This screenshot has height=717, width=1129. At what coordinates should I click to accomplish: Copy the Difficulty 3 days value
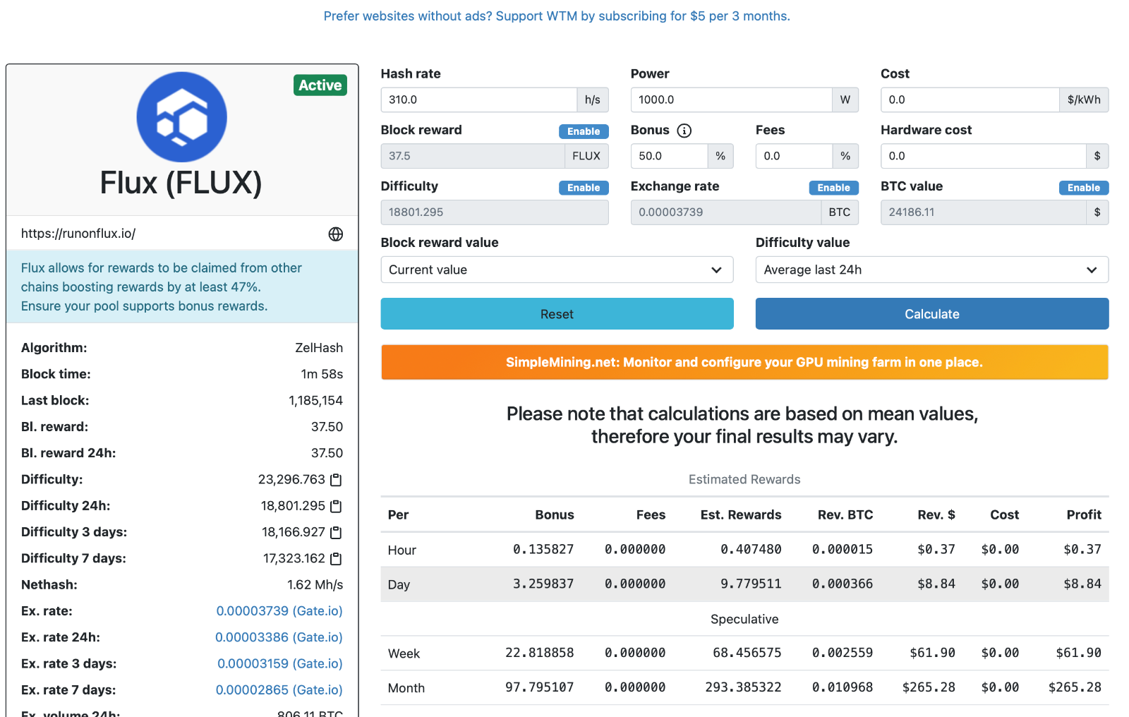click(337, 532)
